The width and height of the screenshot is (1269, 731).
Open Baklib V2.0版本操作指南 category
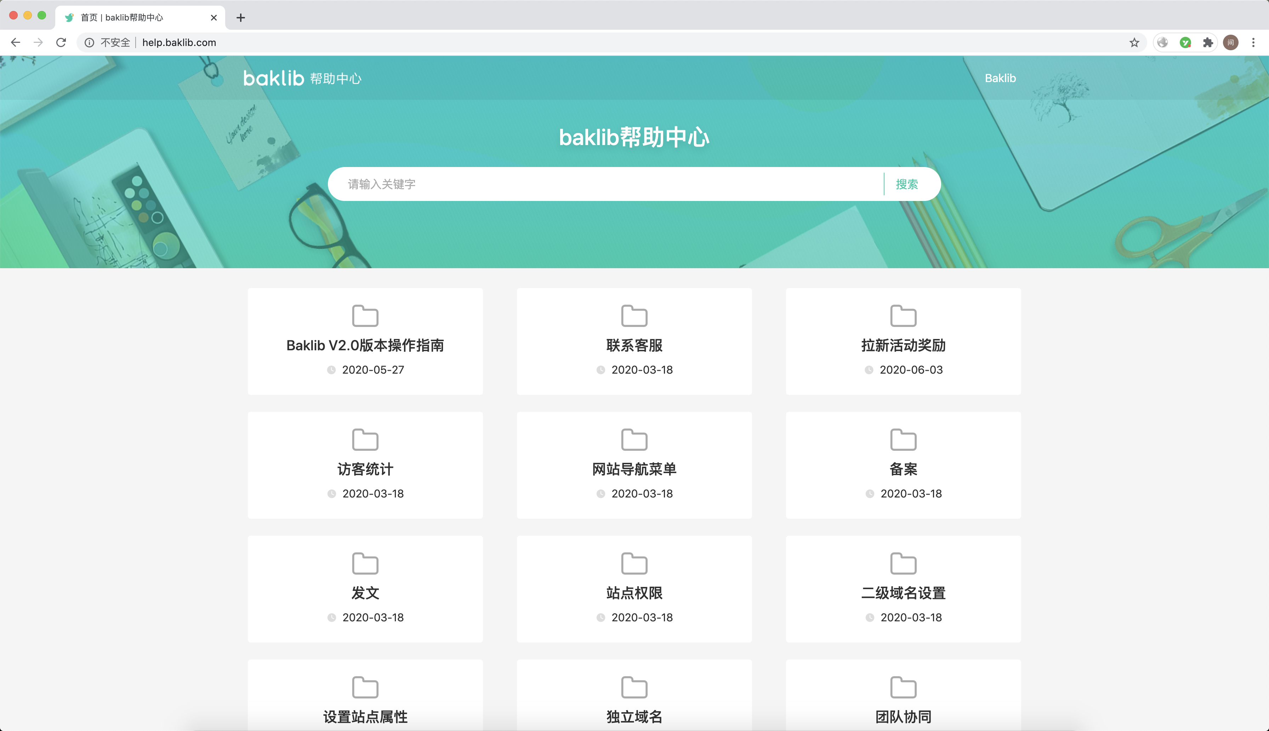point(365,345)
